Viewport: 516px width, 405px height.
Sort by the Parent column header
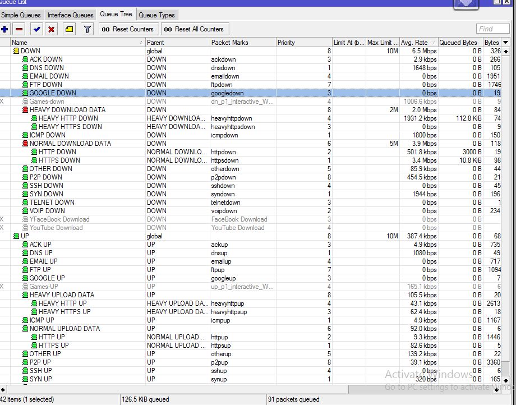pyautogui.click(x=178, y=43)
